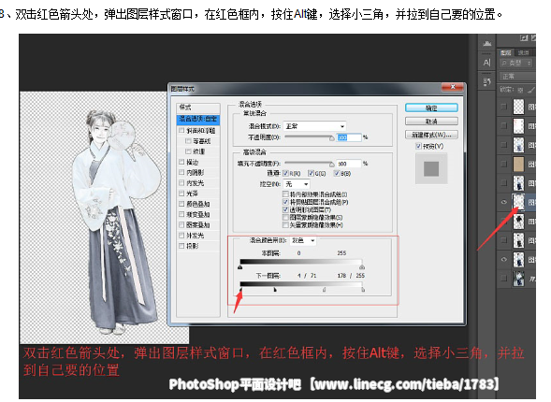The height and width of the screenshot is (402, 551).
Task: Click the 取消 (Cancel) button
Action: [431, 122]
